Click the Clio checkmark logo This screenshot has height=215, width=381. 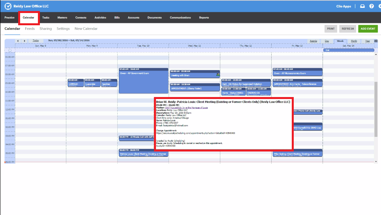click(8, 6)
